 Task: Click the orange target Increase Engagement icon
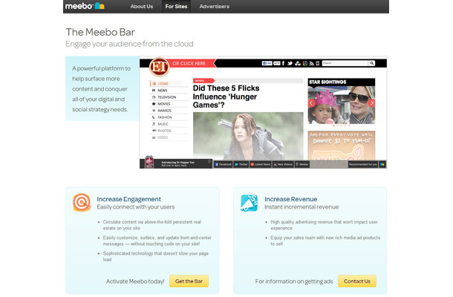[82, 203]
